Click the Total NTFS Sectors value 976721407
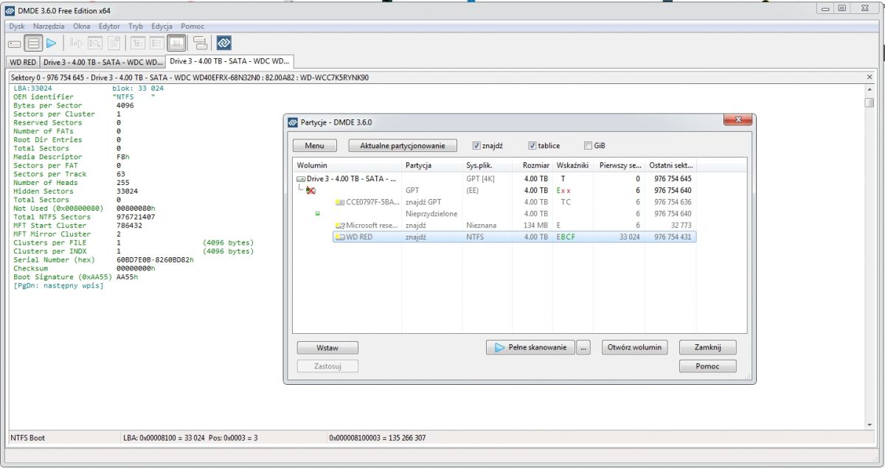 pos(136,217)
